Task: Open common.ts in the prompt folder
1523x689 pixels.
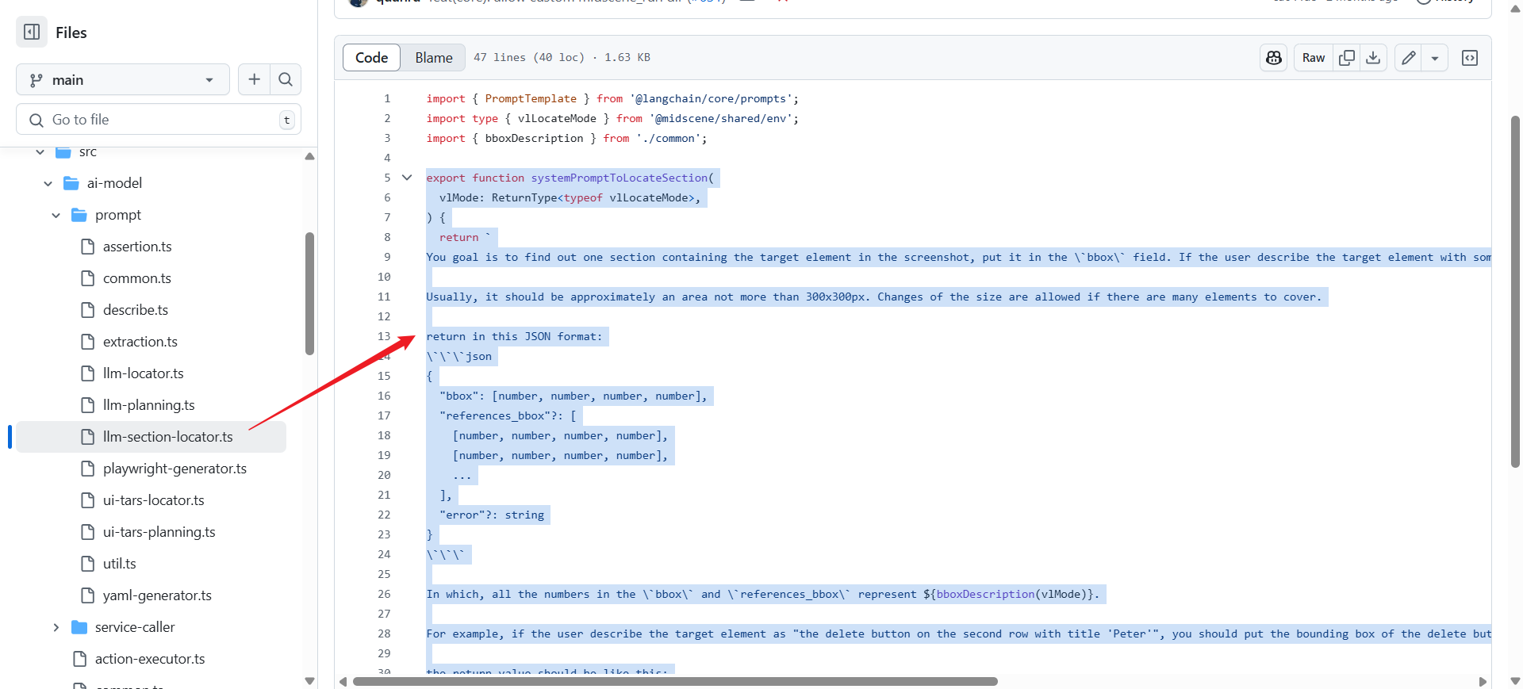Action: [137, 278]
